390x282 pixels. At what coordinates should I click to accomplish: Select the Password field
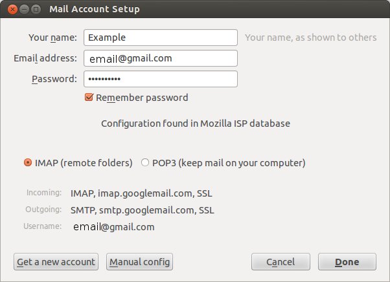click(160, 79)
